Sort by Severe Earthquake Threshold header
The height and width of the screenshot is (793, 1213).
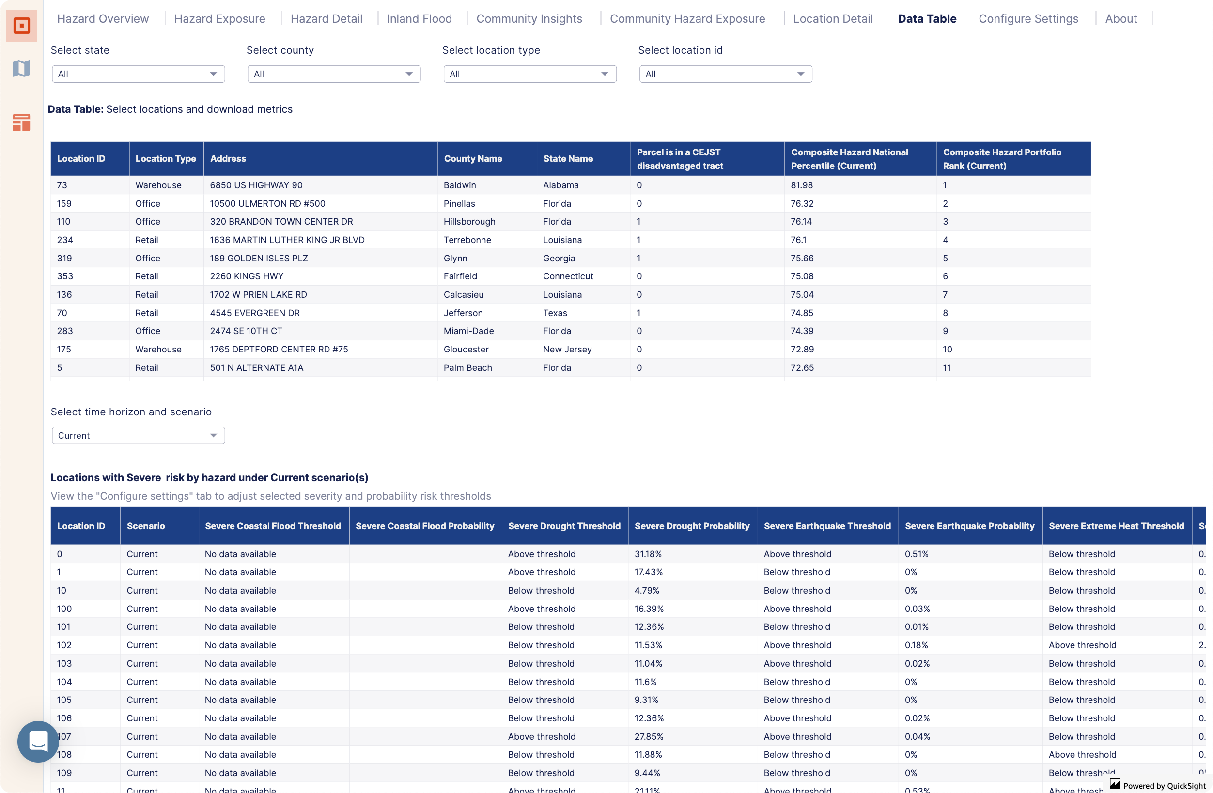828,526
